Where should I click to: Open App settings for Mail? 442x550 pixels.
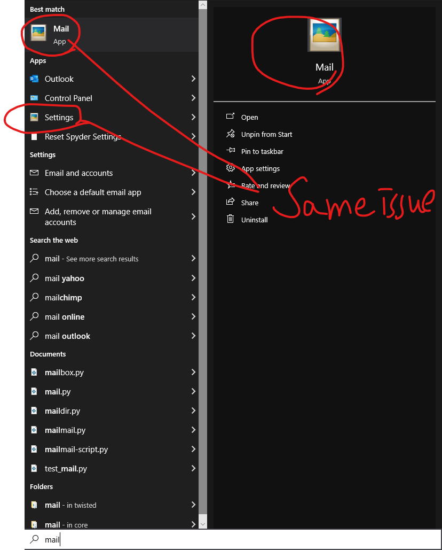point(261,169)
